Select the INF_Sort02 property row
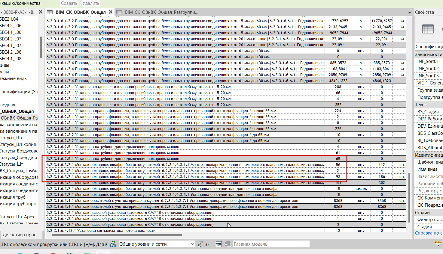Image resolution: width=443 pixels, height=254 pixels. coord(429,68)
